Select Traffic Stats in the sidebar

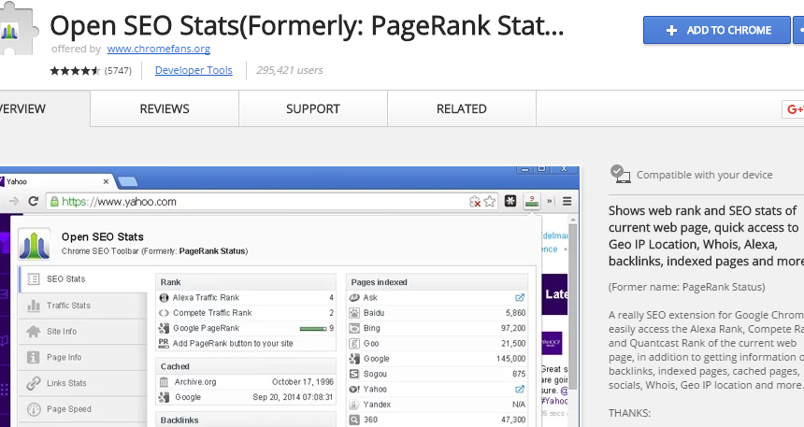point(83,306)
